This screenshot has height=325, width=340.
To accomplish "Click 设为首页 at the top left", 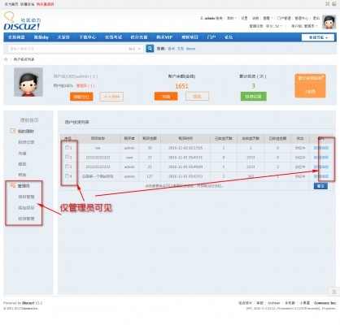I will 11,4.
